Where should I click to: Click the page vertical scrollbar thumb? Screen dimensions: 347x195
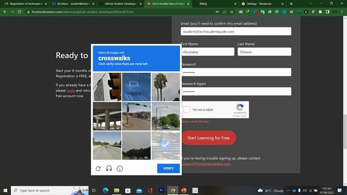pos(345,132)
